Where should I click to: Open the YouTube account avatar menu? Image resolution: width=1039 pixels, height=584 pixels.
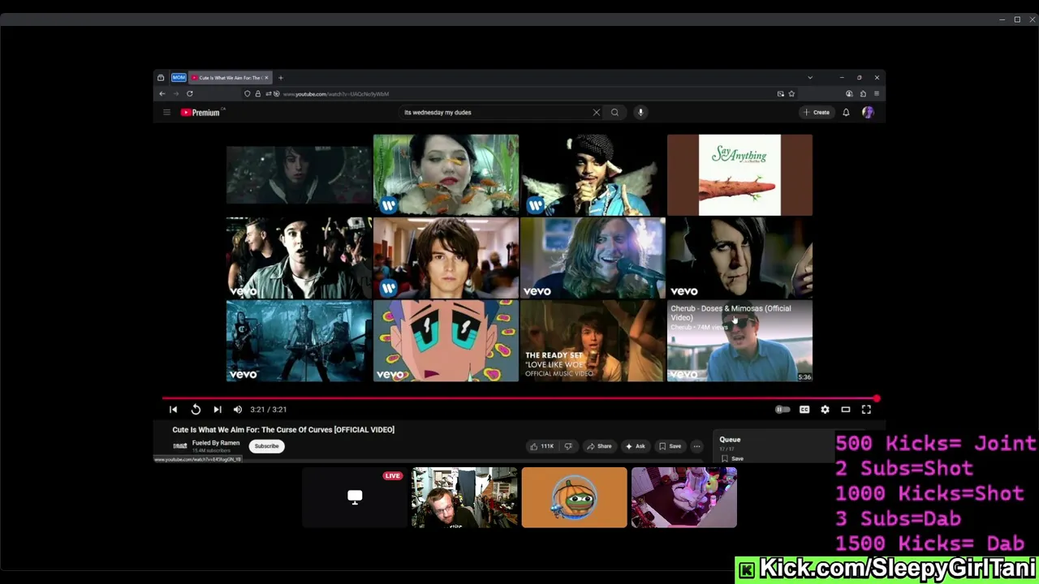[x=868, y=113]
